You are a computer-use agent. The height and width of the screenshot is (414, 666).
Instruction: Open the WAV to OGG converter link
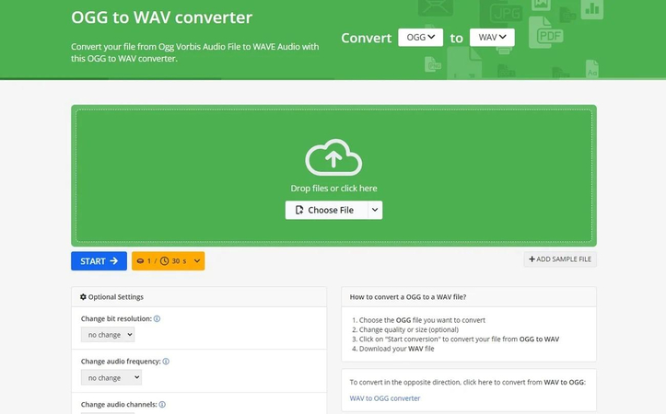point(385,398)
